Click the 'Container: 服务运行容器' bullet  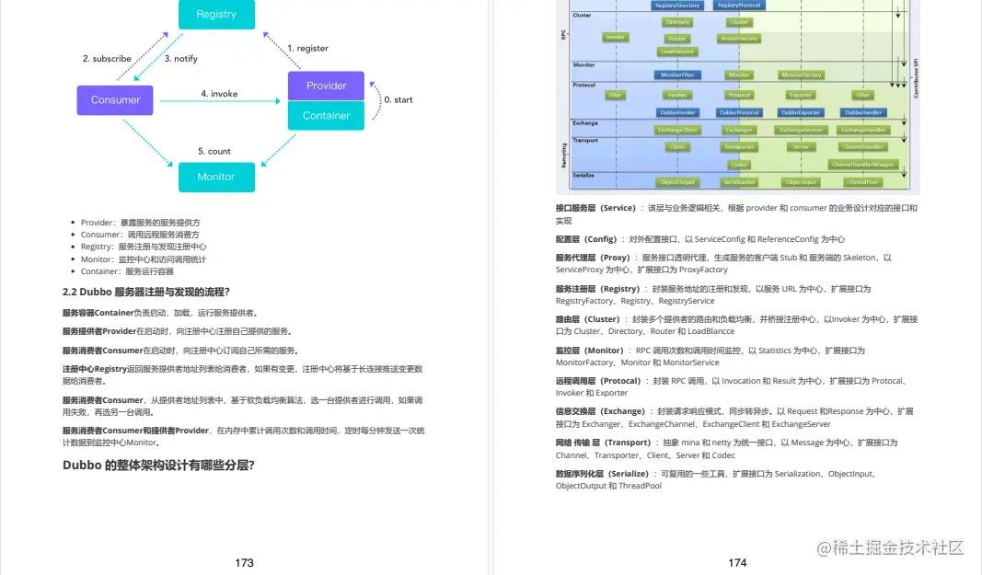click(127, 271)
